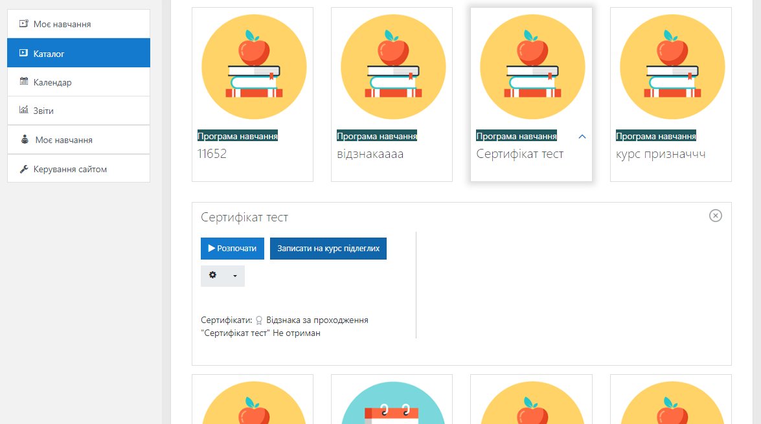Click the 11652 course title
Image resolution: width=761 pixels, height=424 pixels.
(212, 154)
